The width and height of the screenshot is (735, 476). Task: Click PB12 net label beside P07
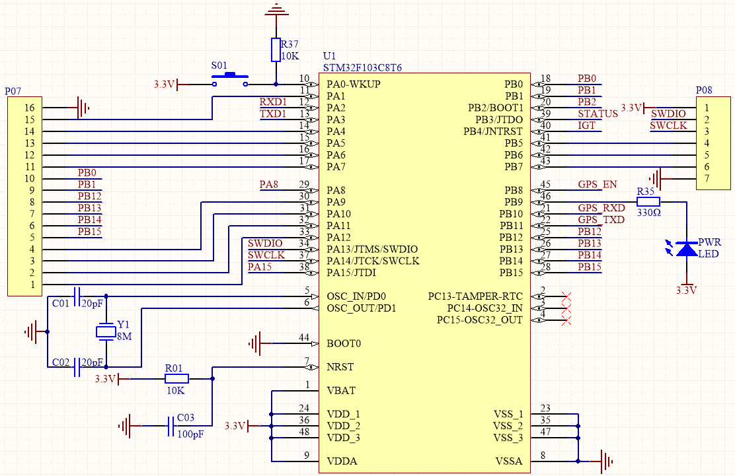click(89, 196)
